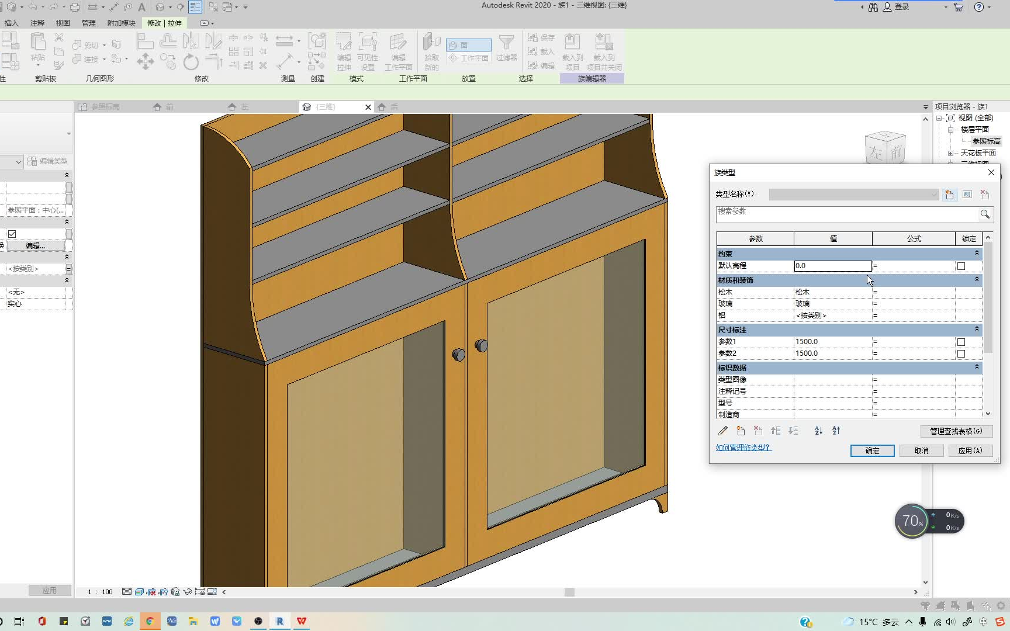Viewport: 1010px width, 631px height.
Task: Move parameter up with the arrow icon
Action: coord(776,431)
